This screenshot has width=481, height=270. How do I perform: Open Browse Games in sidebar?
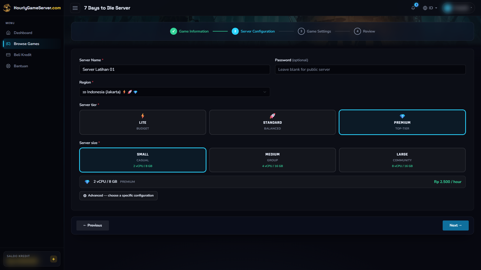(32, 44)
